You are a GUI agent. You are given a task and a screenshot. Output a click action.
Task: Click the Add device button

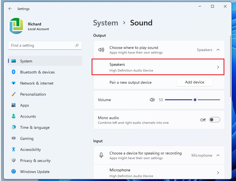194,82
